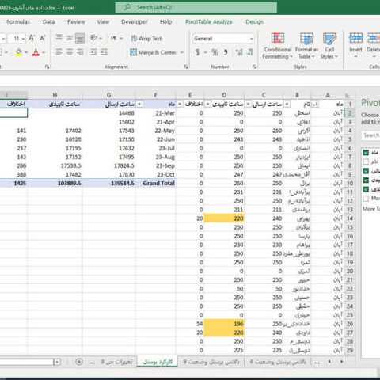Open the filter dropdown for column B header

coord(287,104)
